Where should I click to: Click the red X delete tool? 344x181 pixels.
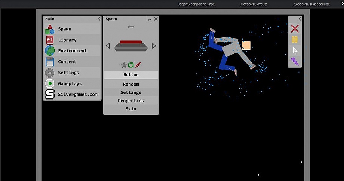(295, 28)
